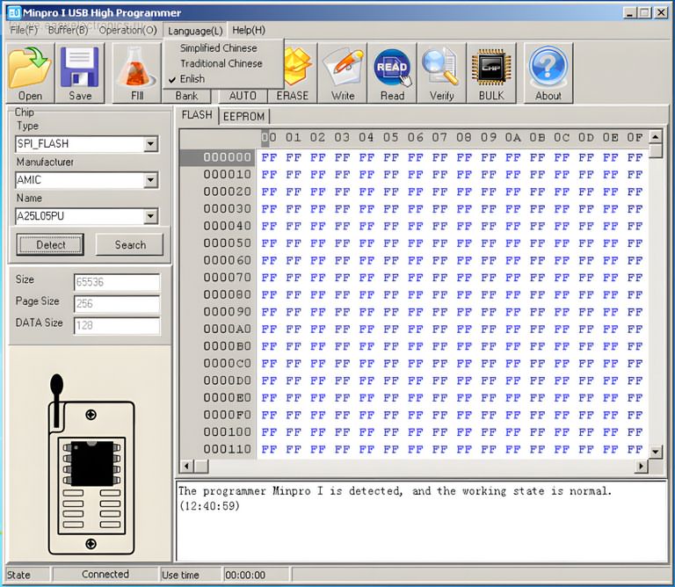675x587 pixels.
Task: Click the AUTO toolbar button
Action: (x=243, y=96)
